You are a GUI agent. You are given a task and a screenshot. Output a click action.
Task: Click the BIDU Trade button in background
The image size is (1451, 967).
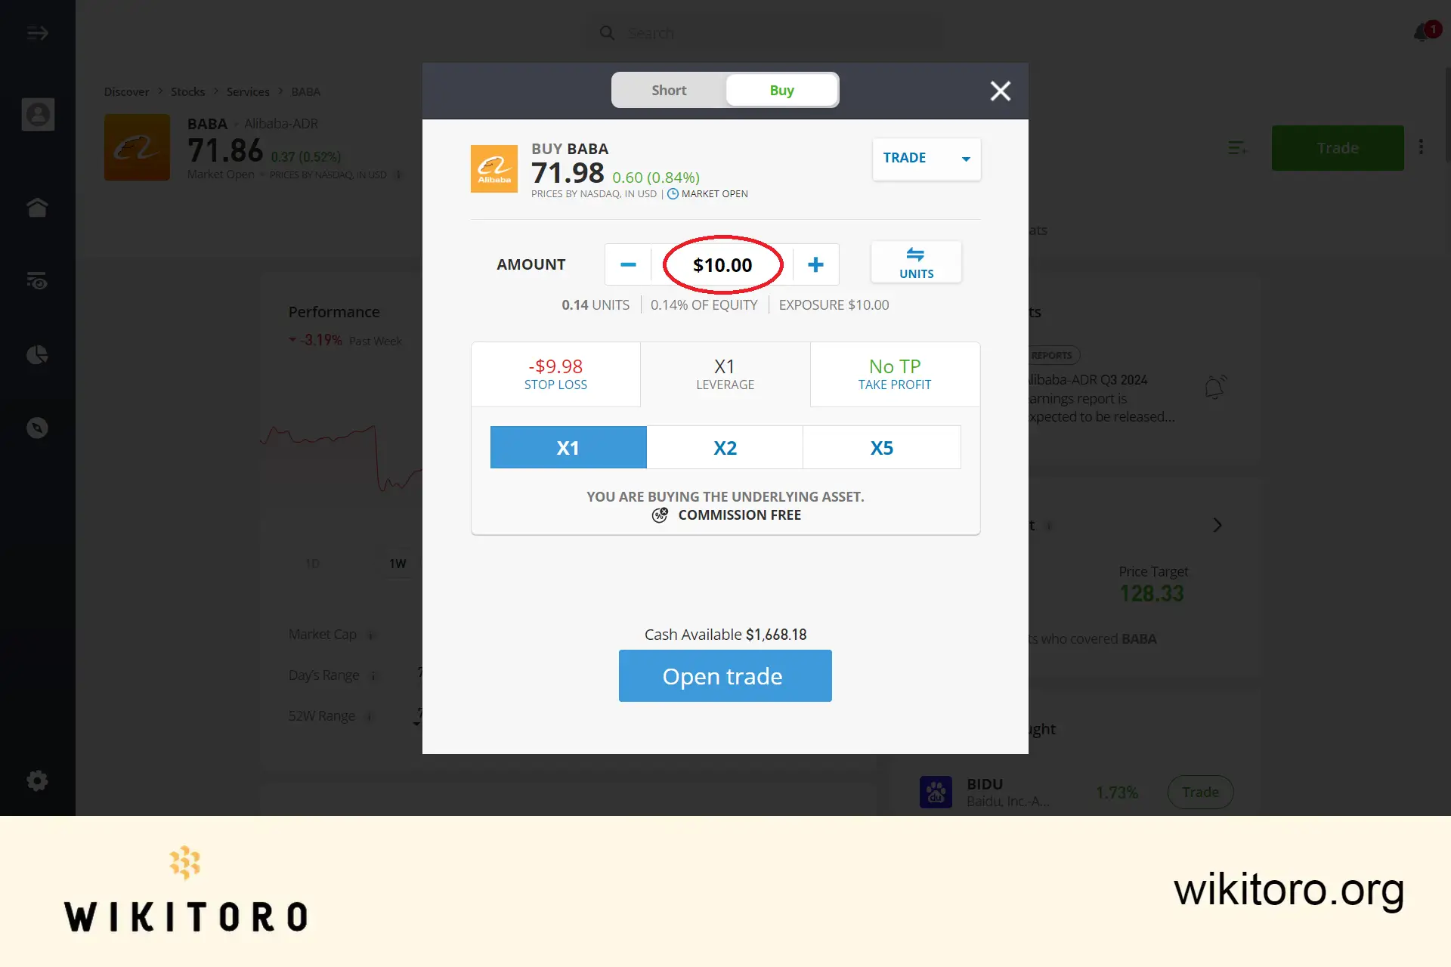tap(1201, 791)
